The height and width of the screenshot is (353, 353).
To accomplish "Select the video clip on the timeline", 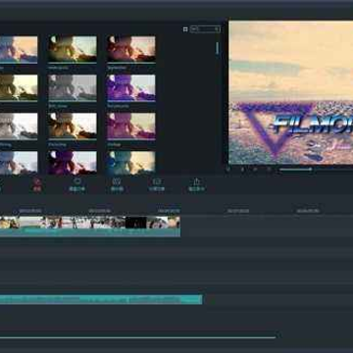I will (90, 227).
